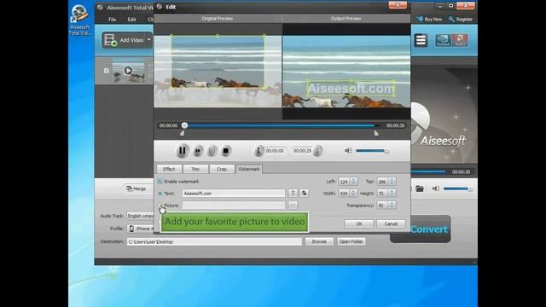Viewport: 546px width, 307px height.
Task: Click the Open Folder button
Action: (x=351, y=241)
